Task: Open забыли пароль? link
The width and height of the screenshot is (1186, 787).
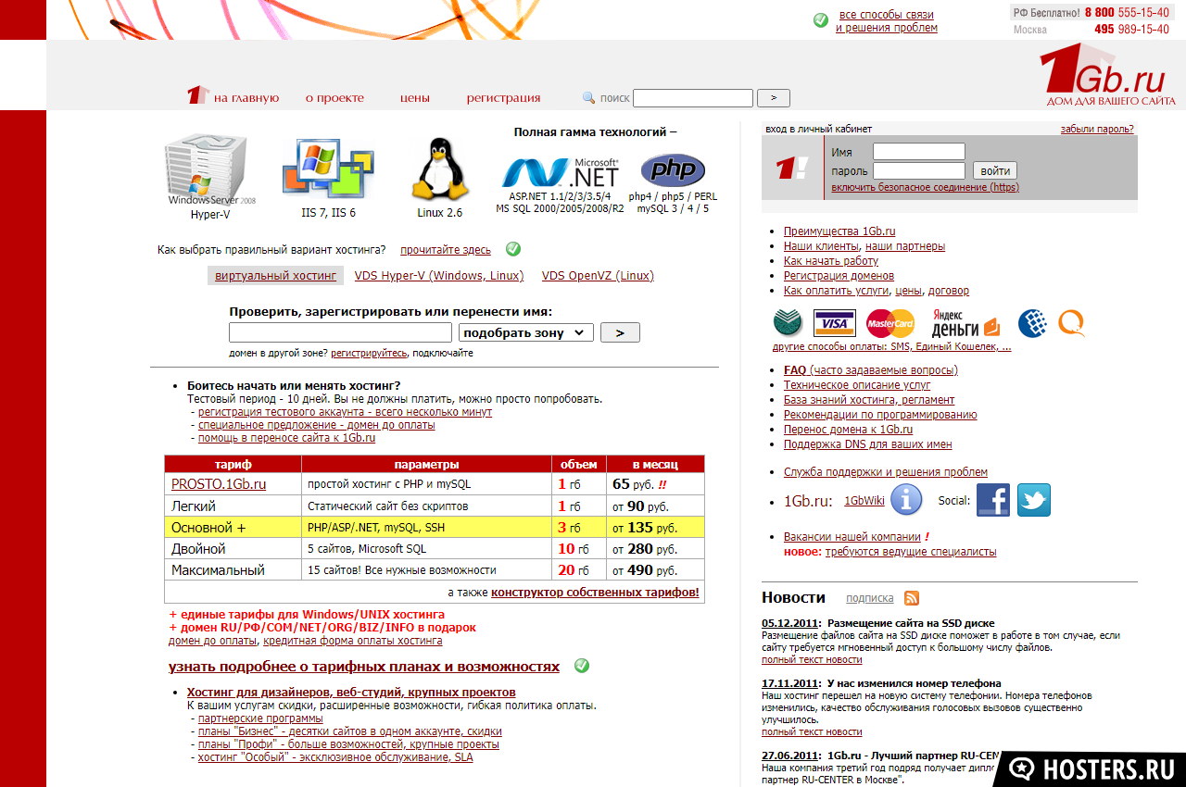Action: (x=1097, y=130)
